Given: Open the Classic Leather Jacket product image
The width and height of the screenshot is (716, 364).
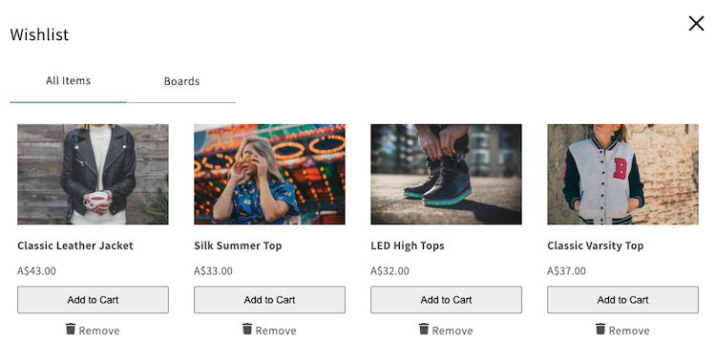Looking at the screenshot, I should [x=94, y=174].
